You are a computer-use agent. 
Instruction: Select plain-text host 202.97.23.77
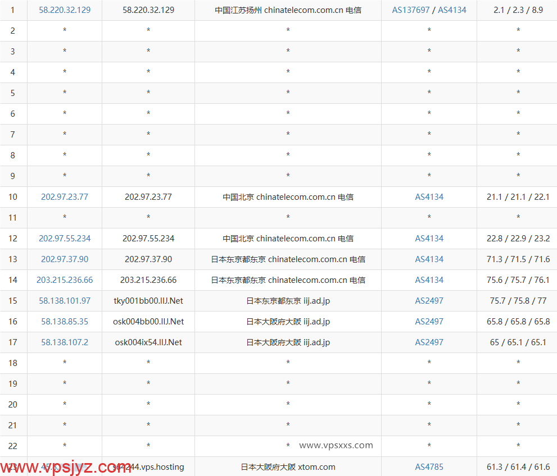pos(148,197)
